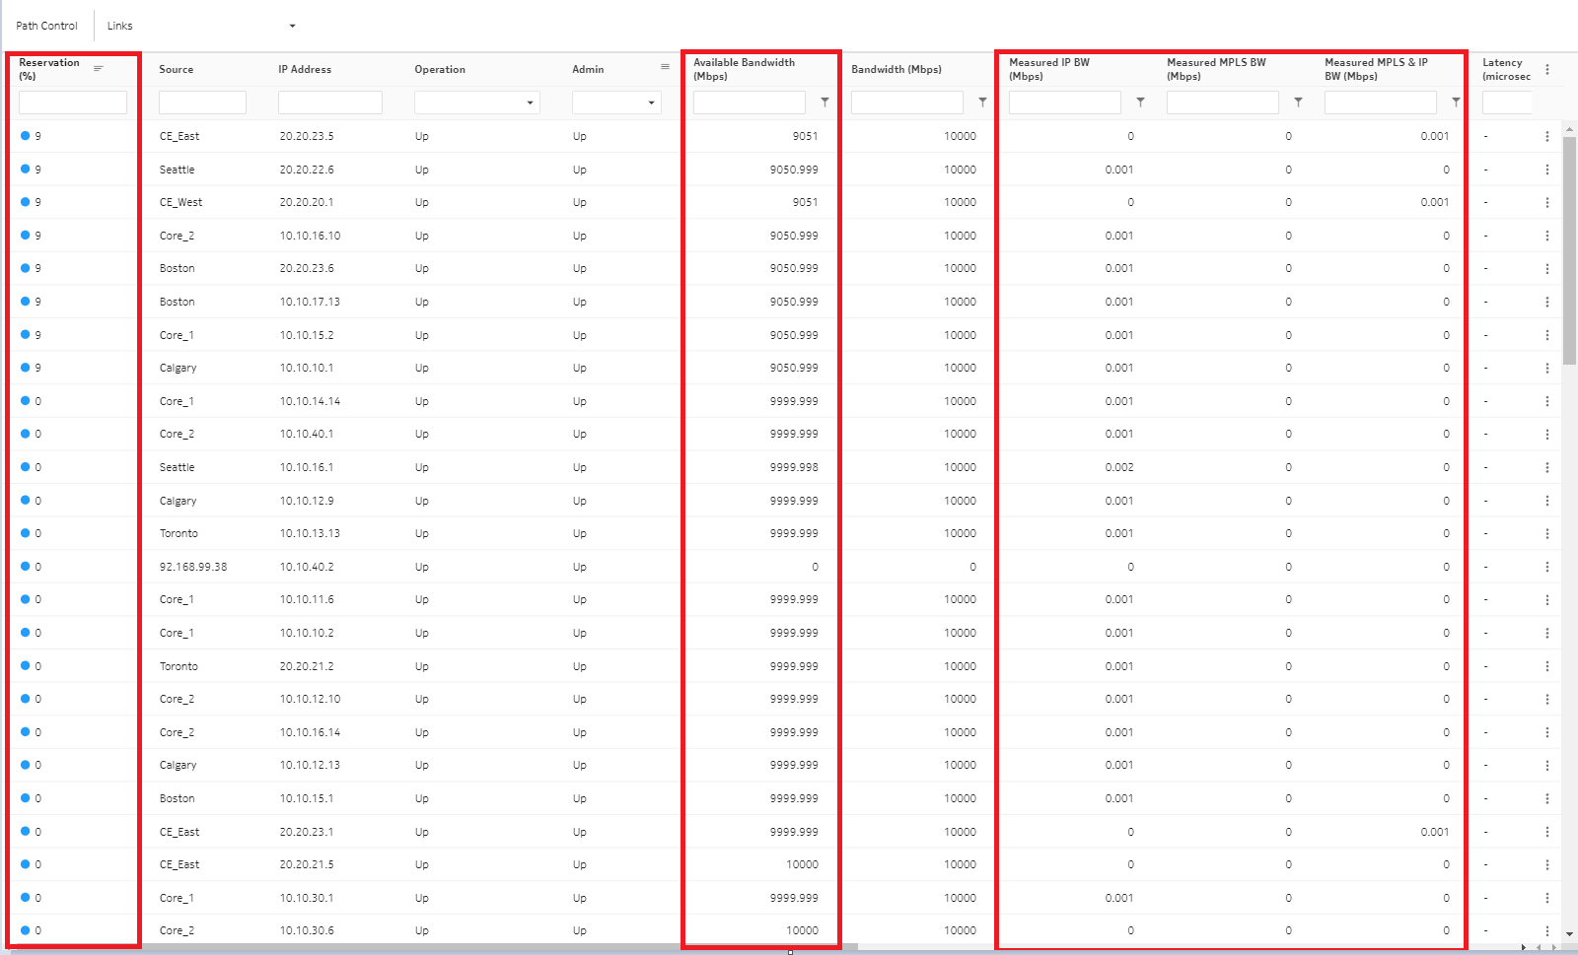Click the Reservation column sort icon

click(x=99, y=68)
